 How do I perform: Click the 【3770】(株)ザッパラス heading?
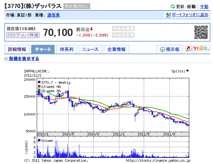33,6
